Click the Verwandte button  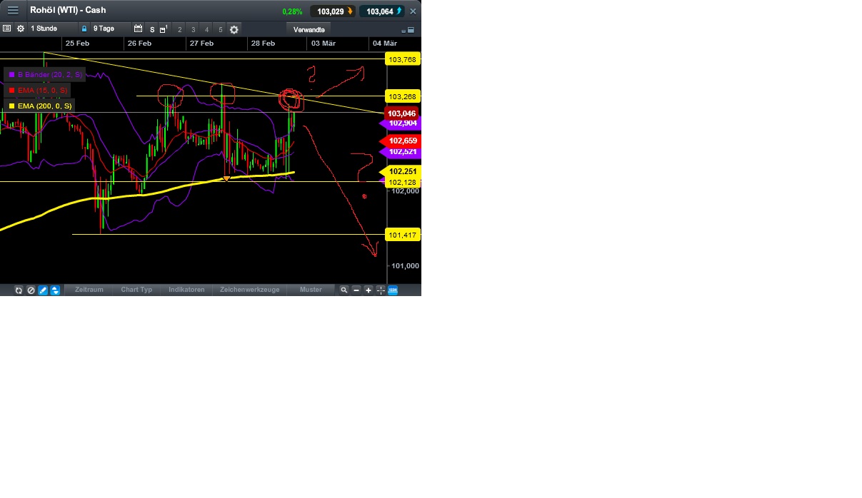pyautogui.click(x=308, y=29)
